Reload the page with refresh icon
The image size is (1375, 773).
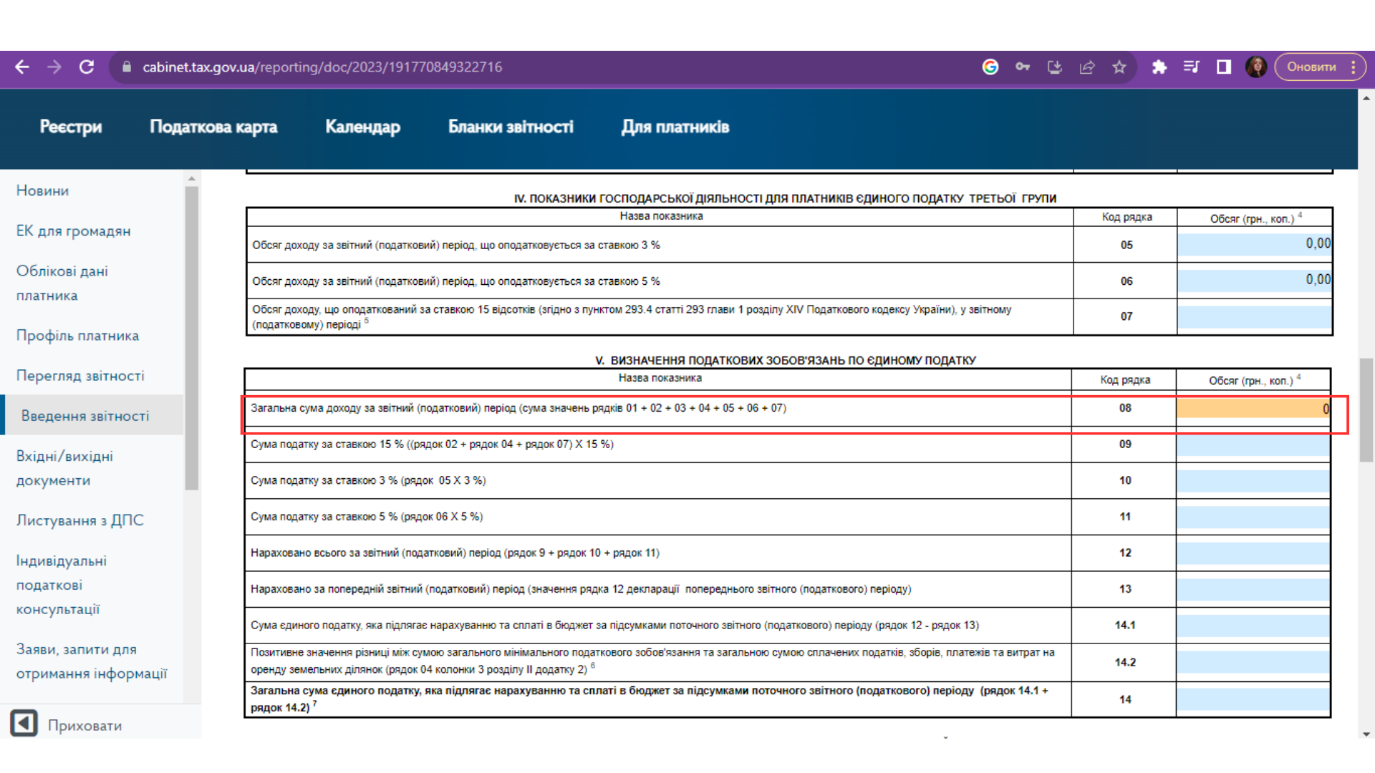pos(87,67)
